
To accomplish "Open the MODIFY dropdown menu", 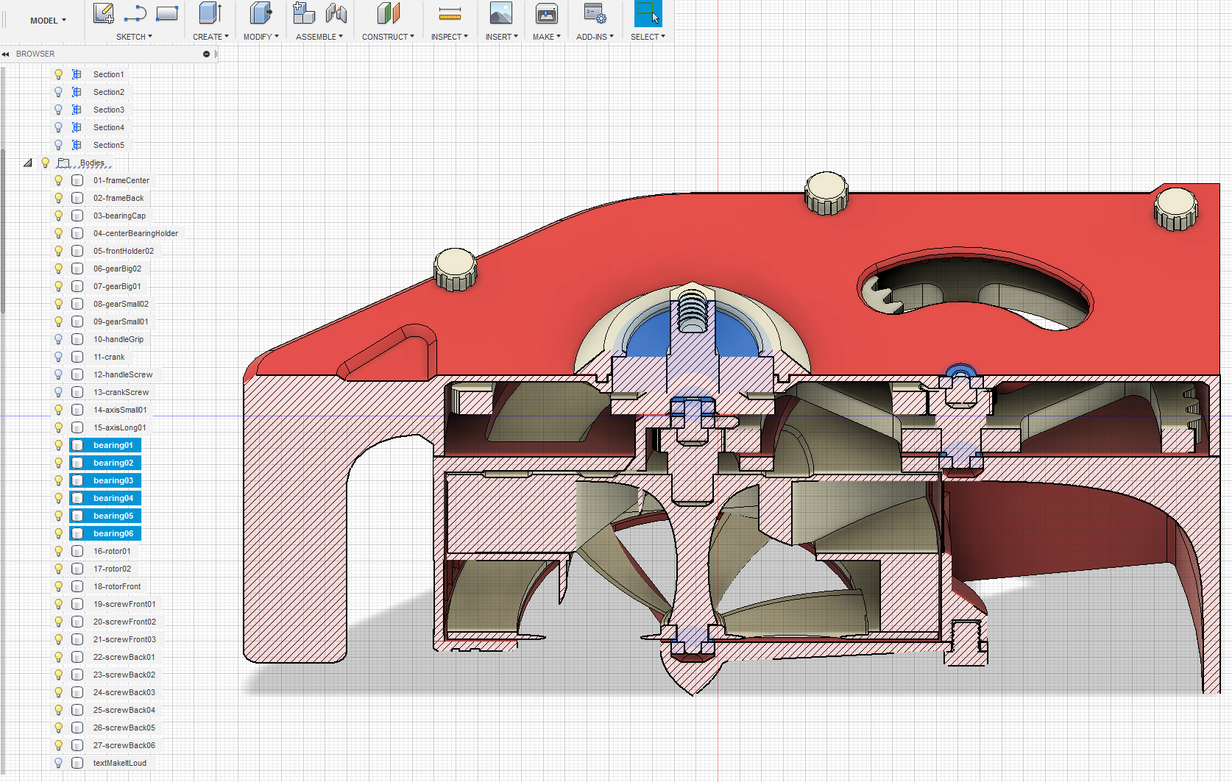I will pos(261,37).
